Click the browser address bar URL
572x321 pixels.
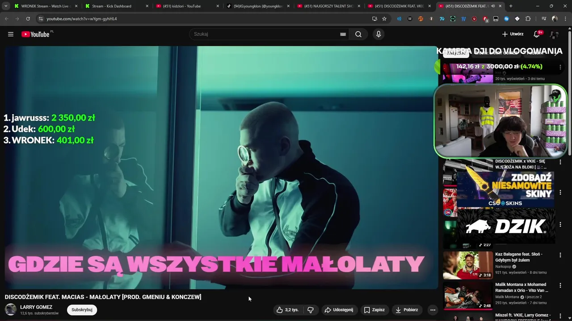click(82, 19)
